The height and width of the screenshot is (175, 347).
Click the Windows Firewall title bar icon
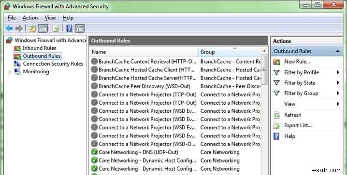point(7,6)
